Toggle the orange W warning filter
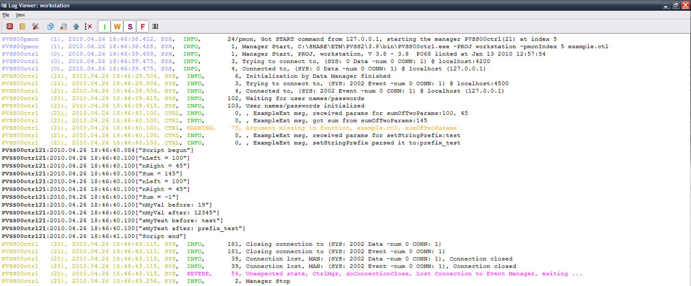 pos(117,26)
